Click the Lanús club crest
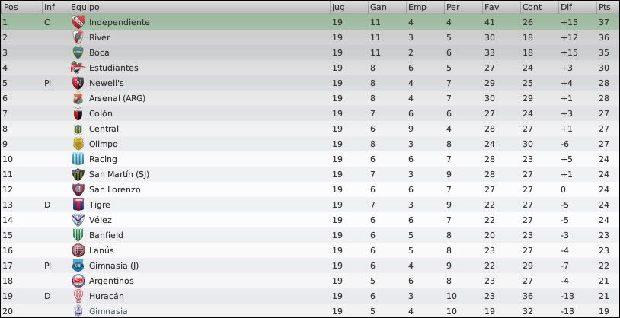Viewport: 620px width, 318px height. (78, 250)
